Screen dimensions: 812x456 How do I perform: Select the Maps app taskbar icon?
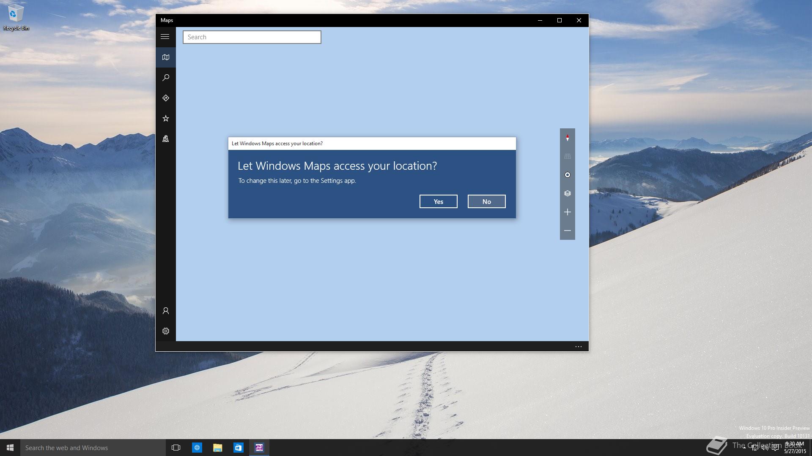[259, 448]
